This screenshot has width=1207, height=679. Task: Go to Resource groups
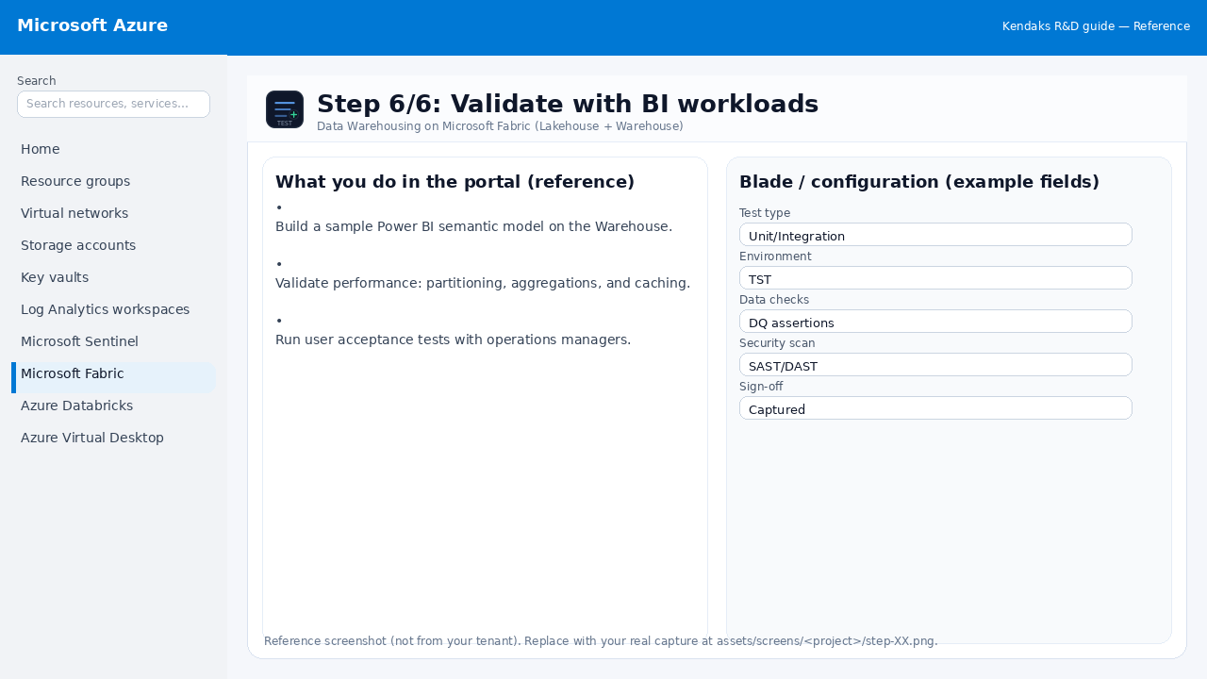tap(113, 181)
